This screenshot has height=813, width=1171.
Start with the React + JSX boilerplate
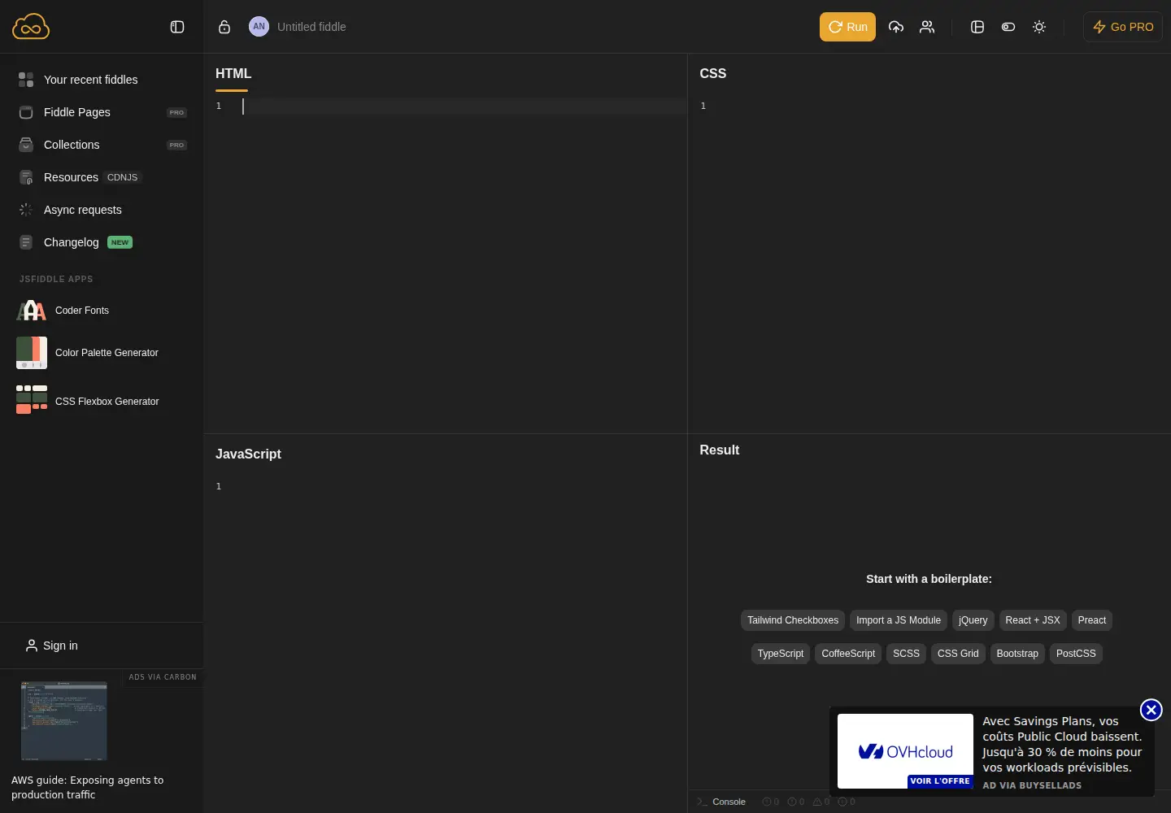click(x=1033, y=620)
